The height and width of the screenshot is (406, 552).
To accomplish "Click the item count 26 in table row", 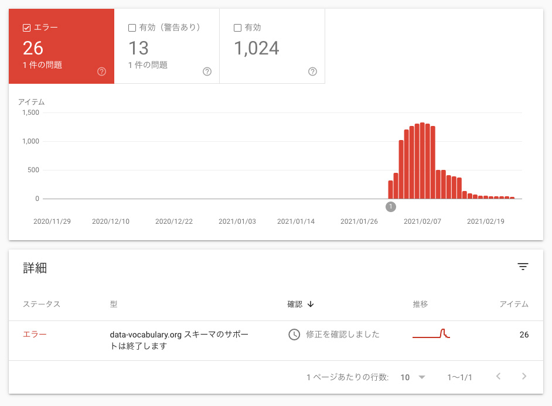I will 524,335.
